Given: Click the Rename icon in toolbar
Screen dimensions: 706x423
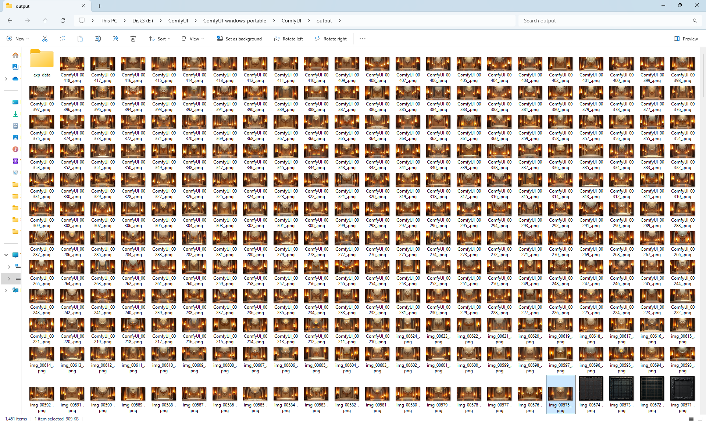Looking at the screenshot, I should point(98,39).
